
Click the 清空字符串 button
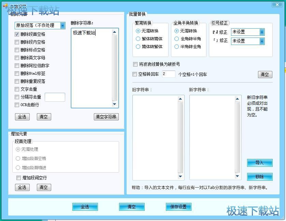(106, 117)
